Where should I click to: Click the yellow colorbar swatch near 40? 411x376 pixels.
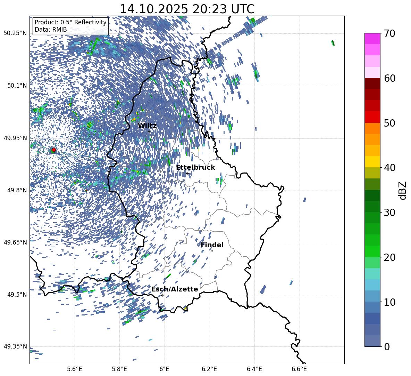pos(372,162)
